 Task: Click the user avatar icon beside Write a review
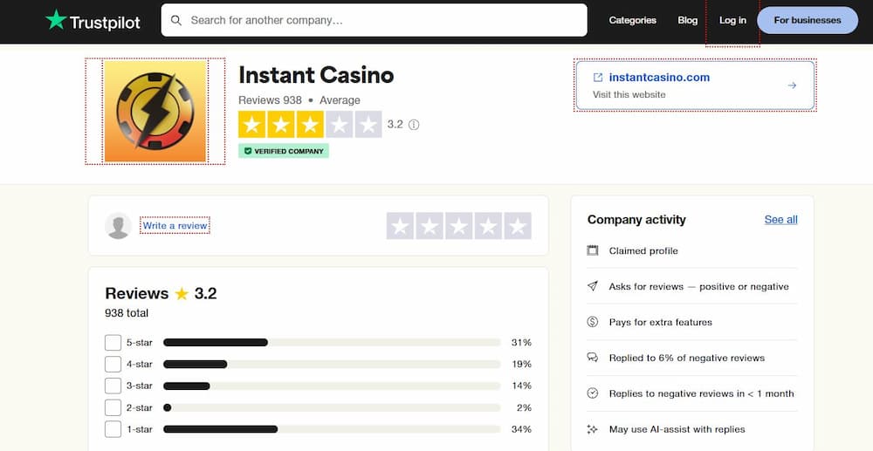pos(118,226)
